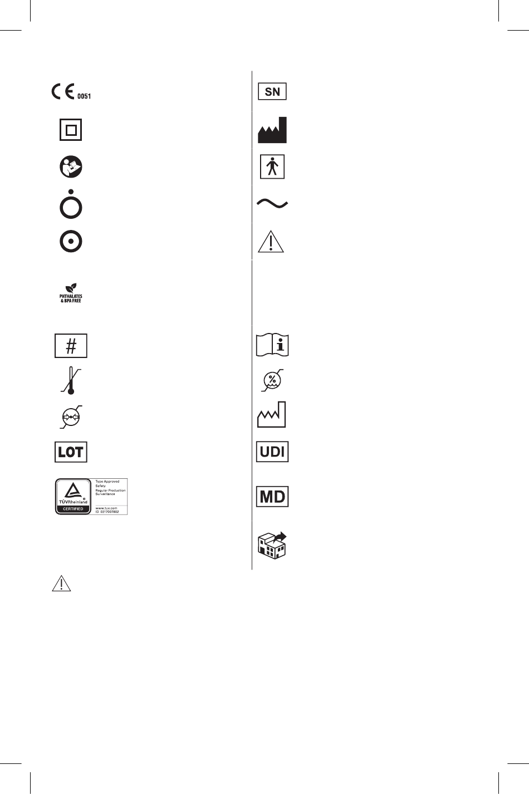The image size is (529, 794).
Task: Click the distributor building with arrow icon
Action: [x=272, y=545]
